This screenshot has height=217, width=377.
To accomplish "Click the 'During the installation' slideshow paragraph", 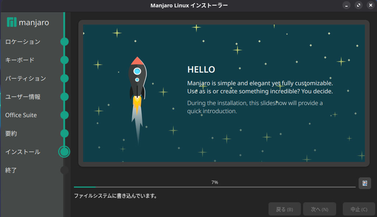I will (255, 107).
